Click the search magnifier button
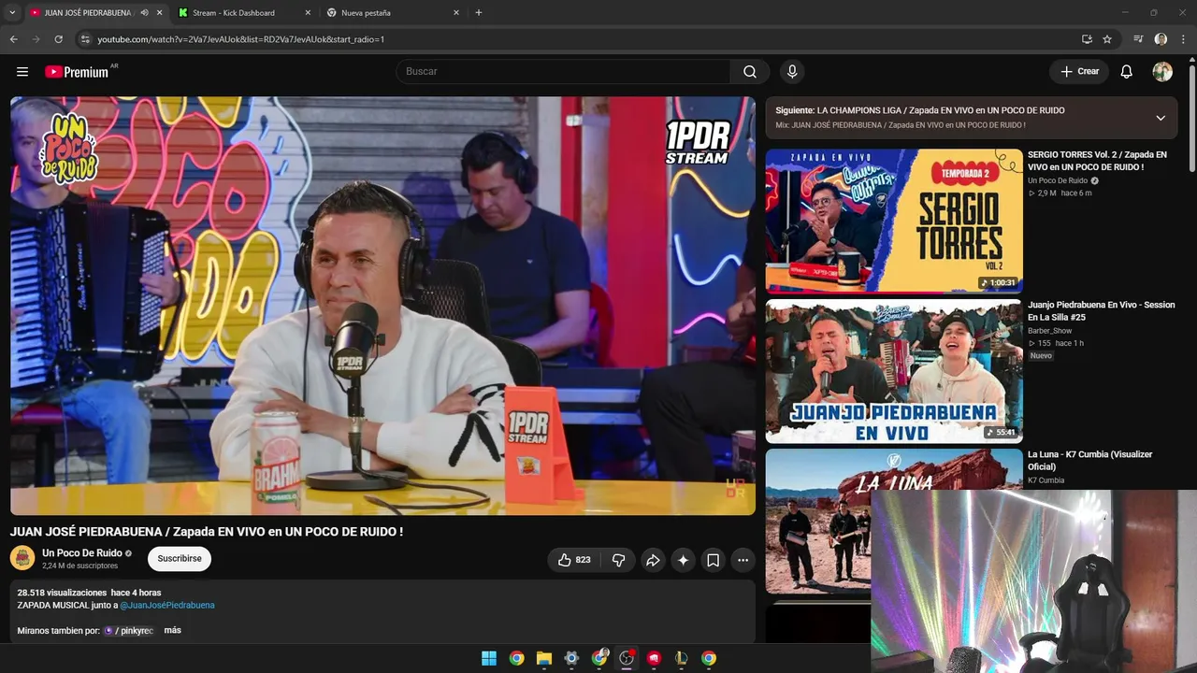 750,72
